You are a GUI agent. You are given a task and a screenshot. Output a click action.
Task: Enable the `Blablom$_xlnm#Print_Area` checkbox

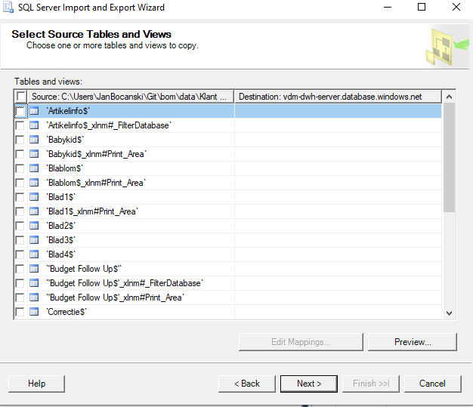pos(20,183)
